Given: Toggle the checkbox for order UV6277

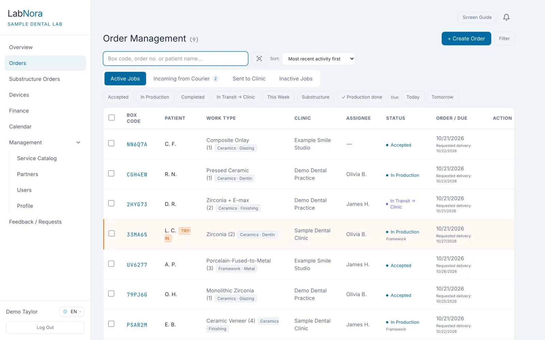Looking at the screenshot, I should point(111,264).
